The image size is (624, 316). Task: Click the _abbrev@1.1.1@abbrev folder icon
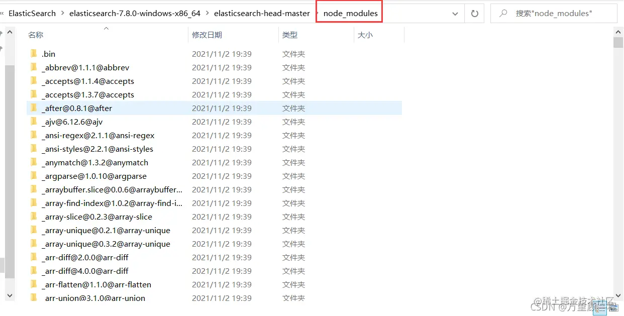point(34,67)
